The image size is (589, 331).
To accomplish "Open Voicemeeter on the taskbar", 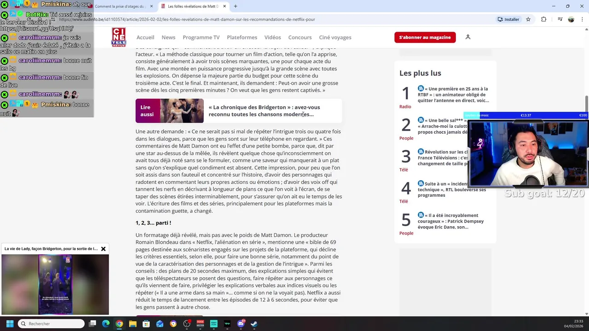I will point(200,324).
